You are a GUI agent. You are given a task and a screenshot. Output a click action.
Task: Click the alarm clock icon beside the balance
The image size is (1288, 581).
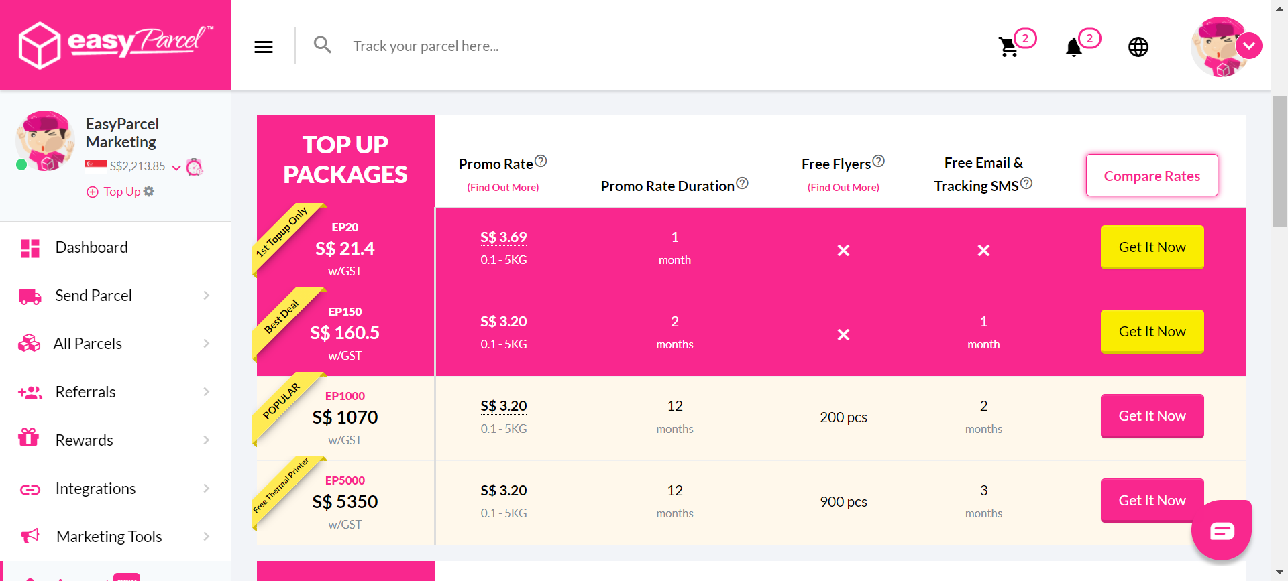click(x=195, y=167)
